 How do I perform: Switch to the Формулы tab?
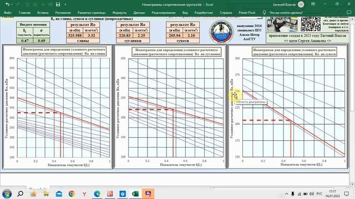119,13
